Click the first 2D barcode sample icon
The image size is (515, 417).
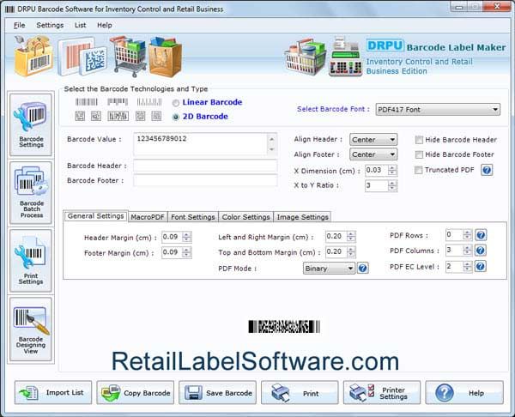[x=80, y=116]
